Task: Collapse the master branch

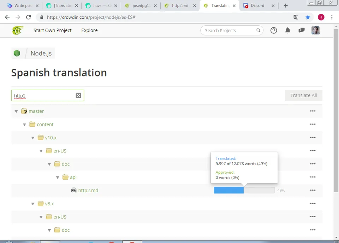Action: click(x=16, y=112)
